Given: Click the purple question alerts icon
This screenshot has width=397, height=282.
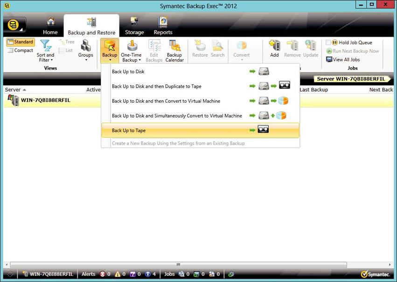Looking at the screenshot, I should pos(132,274).
